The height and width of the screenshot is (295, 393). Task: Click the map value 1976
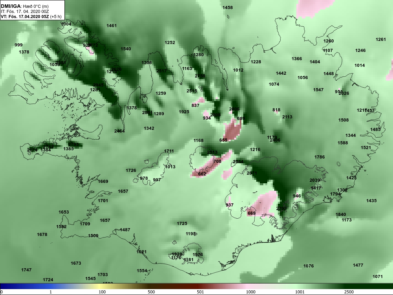click(x=198, y=254)
